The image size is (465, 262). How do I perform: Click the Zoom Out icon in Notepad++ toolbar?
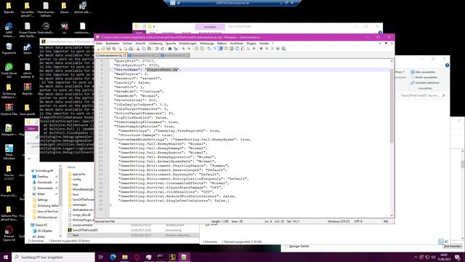189,49
